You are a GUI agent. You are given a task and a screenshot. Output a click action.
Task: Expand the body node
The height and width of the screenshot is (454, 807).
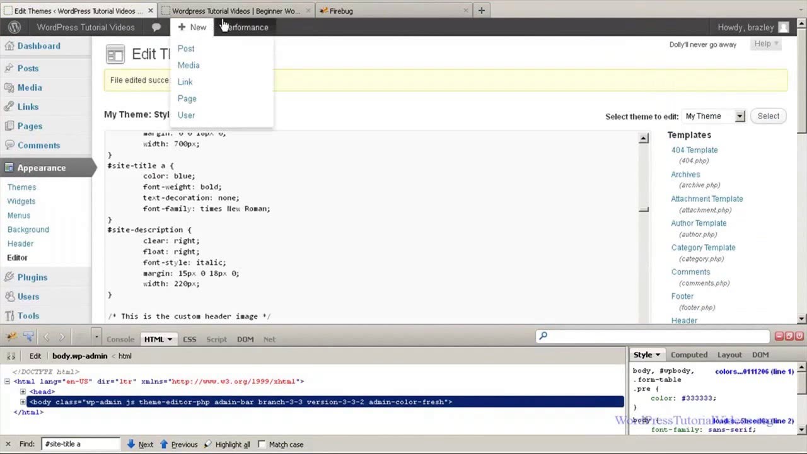(23, 402)
